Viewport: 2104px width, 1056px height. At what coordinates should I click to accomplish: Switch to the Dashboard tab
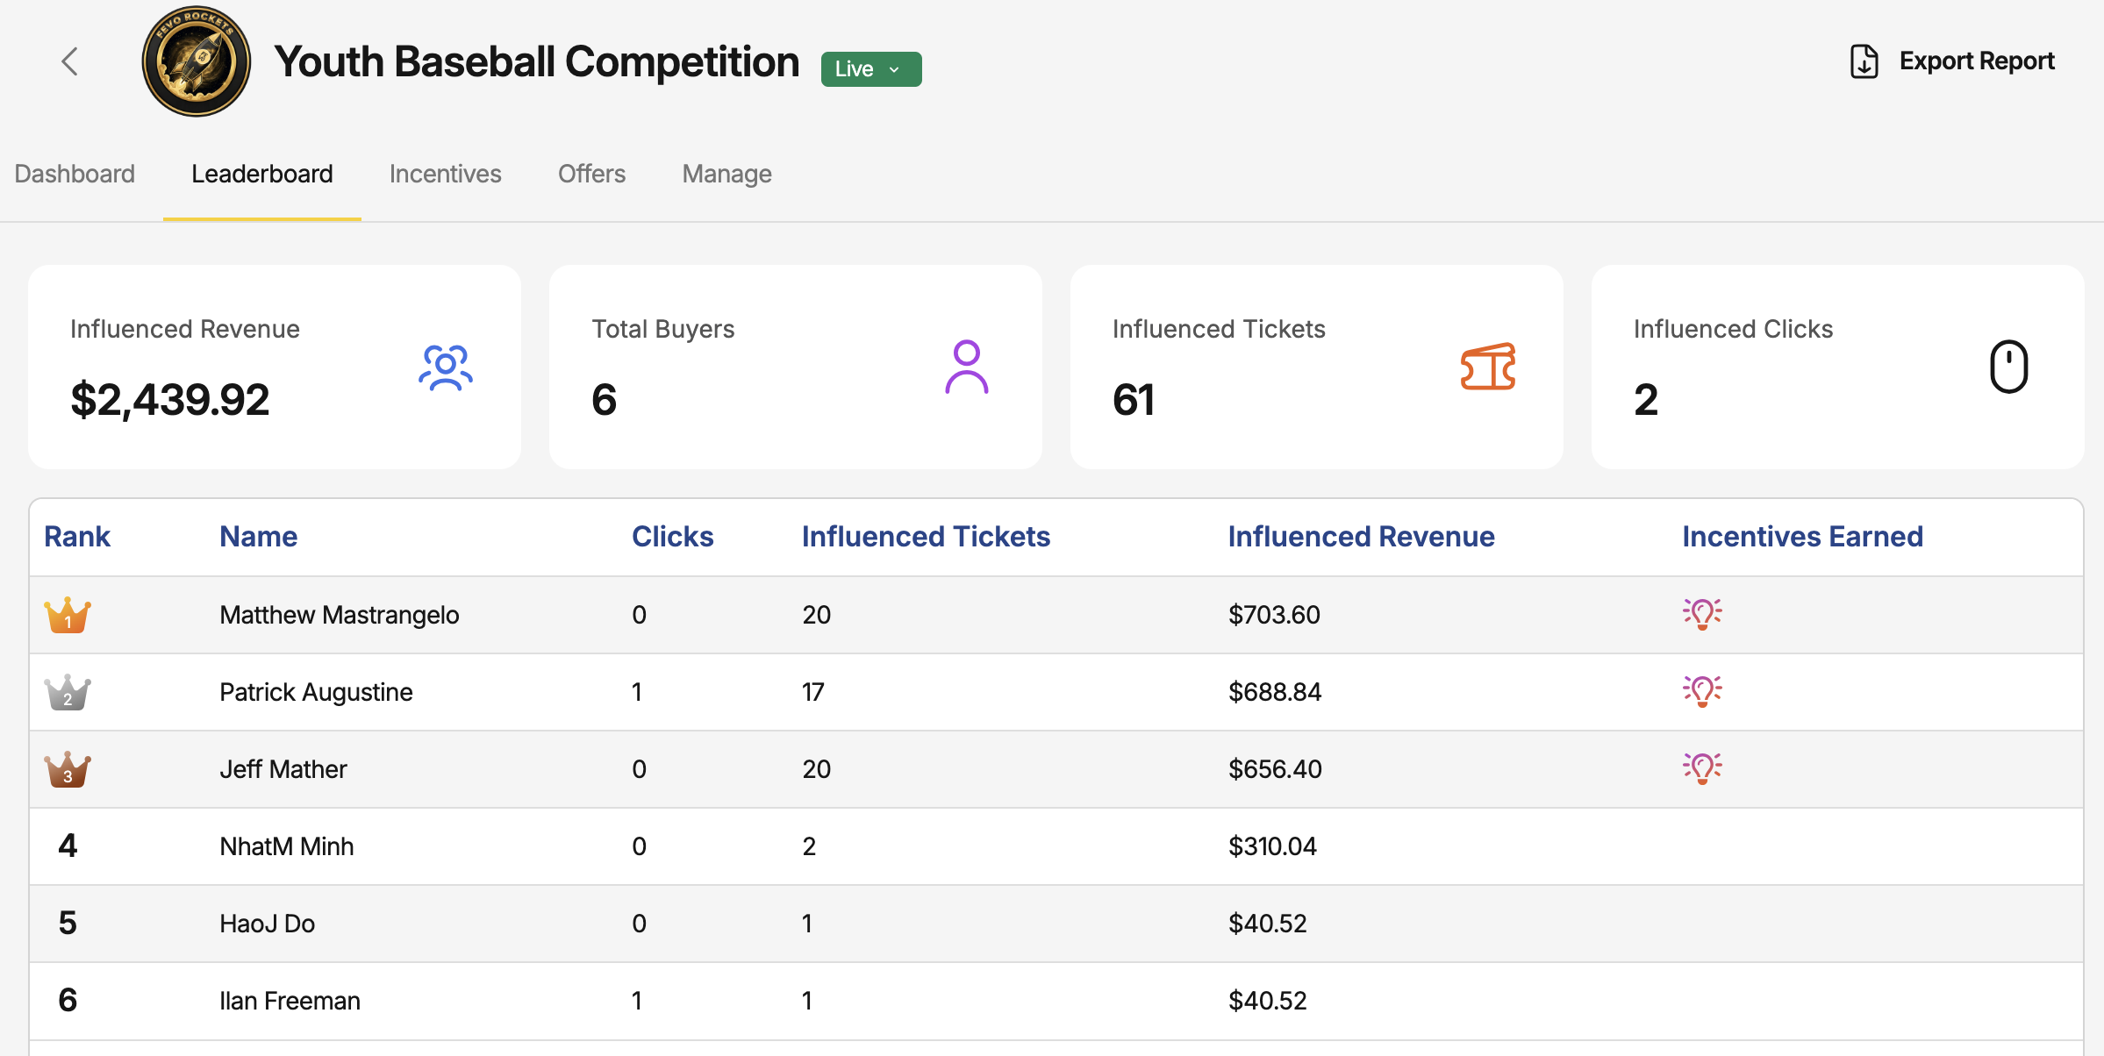click(x=75, y=174)
